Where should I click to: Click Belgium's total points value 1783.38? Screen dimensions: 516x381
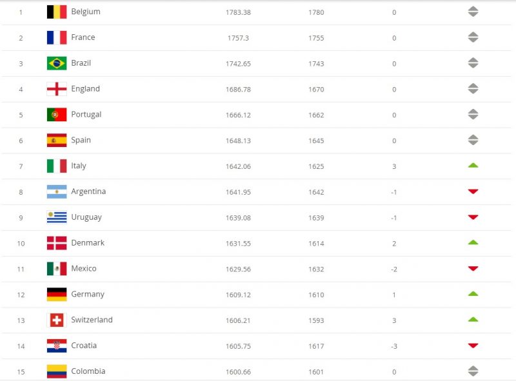point(238,12)
